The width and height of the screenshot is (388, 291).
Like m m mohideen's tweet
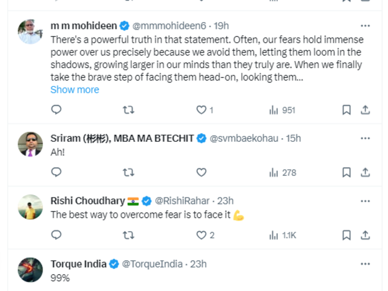point(202,110)
